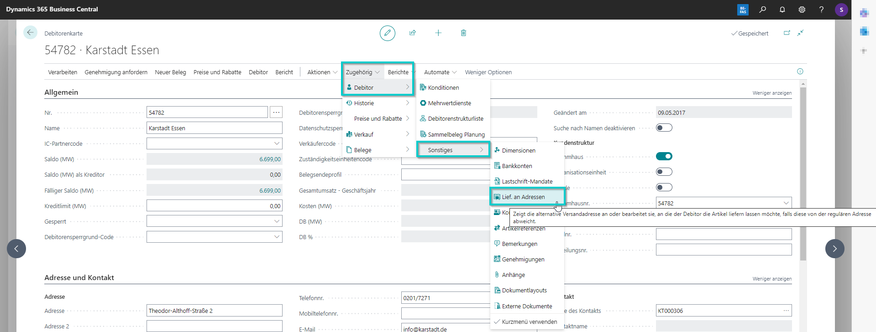Click the trash delete icon
Image resolution: width=876 pixels, height=332 pixels.
463,33
